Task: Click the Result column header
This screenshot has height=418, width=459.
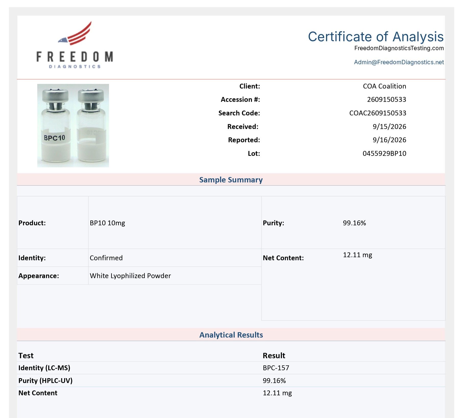Action: pyautogui.click(x=274, y=355)
